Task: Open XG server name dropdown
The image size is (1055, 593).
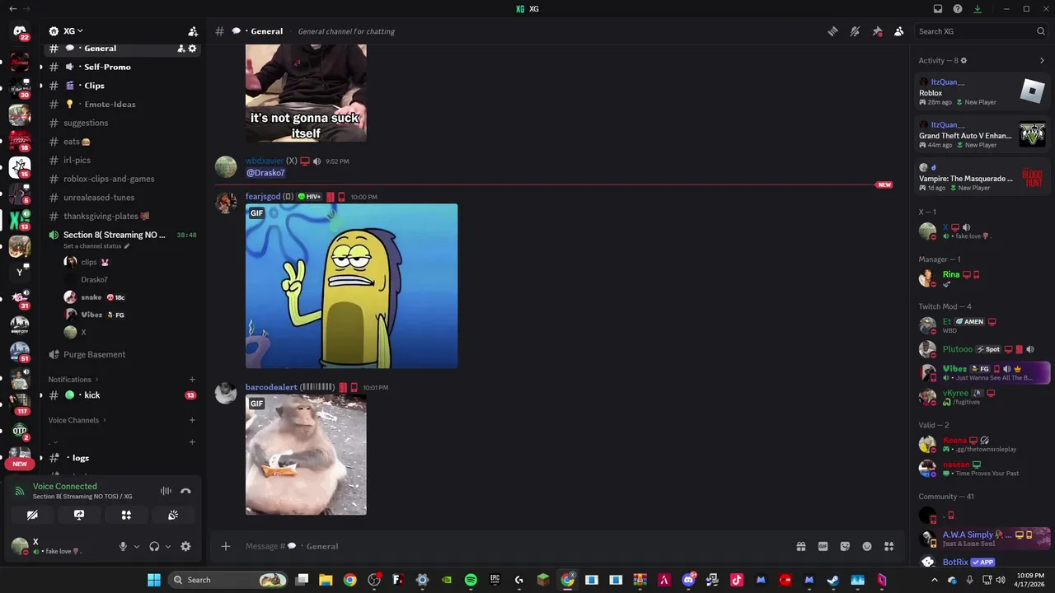Action: (73, 31)
